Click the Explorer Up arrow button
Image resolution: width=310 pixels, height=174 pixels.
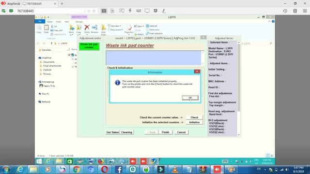[51, 43]
